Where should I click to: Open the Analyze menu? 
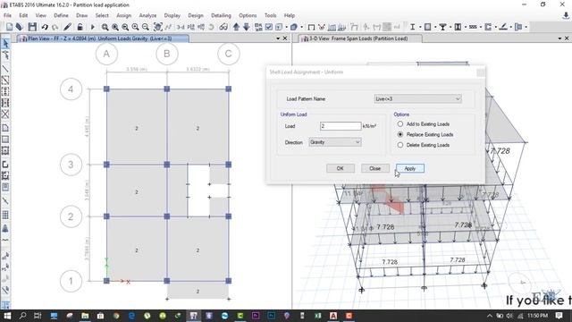(x=147, y=15)
